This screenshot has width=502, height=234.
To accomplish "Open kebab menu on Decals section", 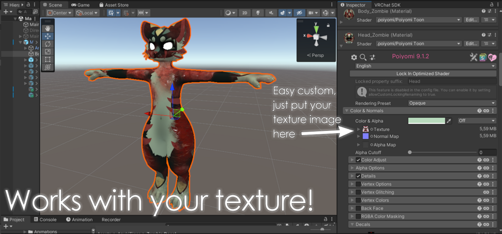I will (493, 225).
